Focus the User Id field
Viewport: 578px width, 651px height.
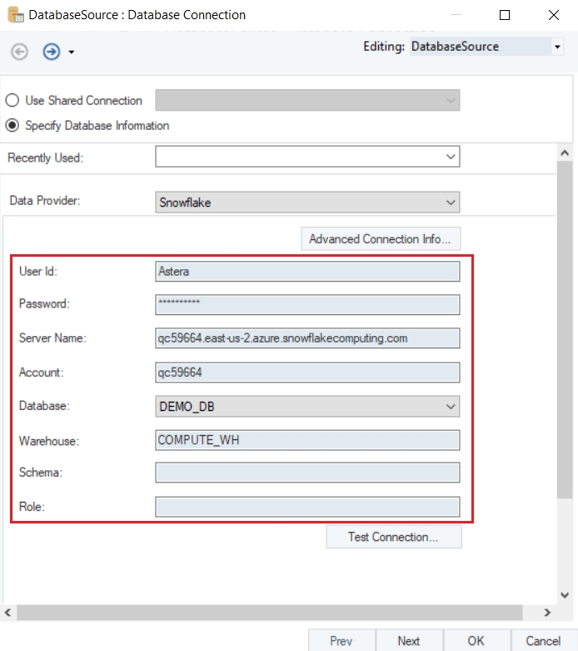307,271
